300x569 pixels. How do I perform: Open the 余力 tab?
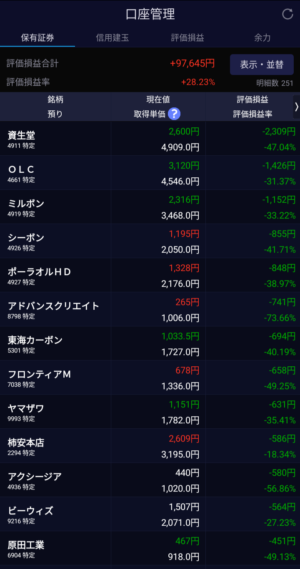(x=262, y=38)
